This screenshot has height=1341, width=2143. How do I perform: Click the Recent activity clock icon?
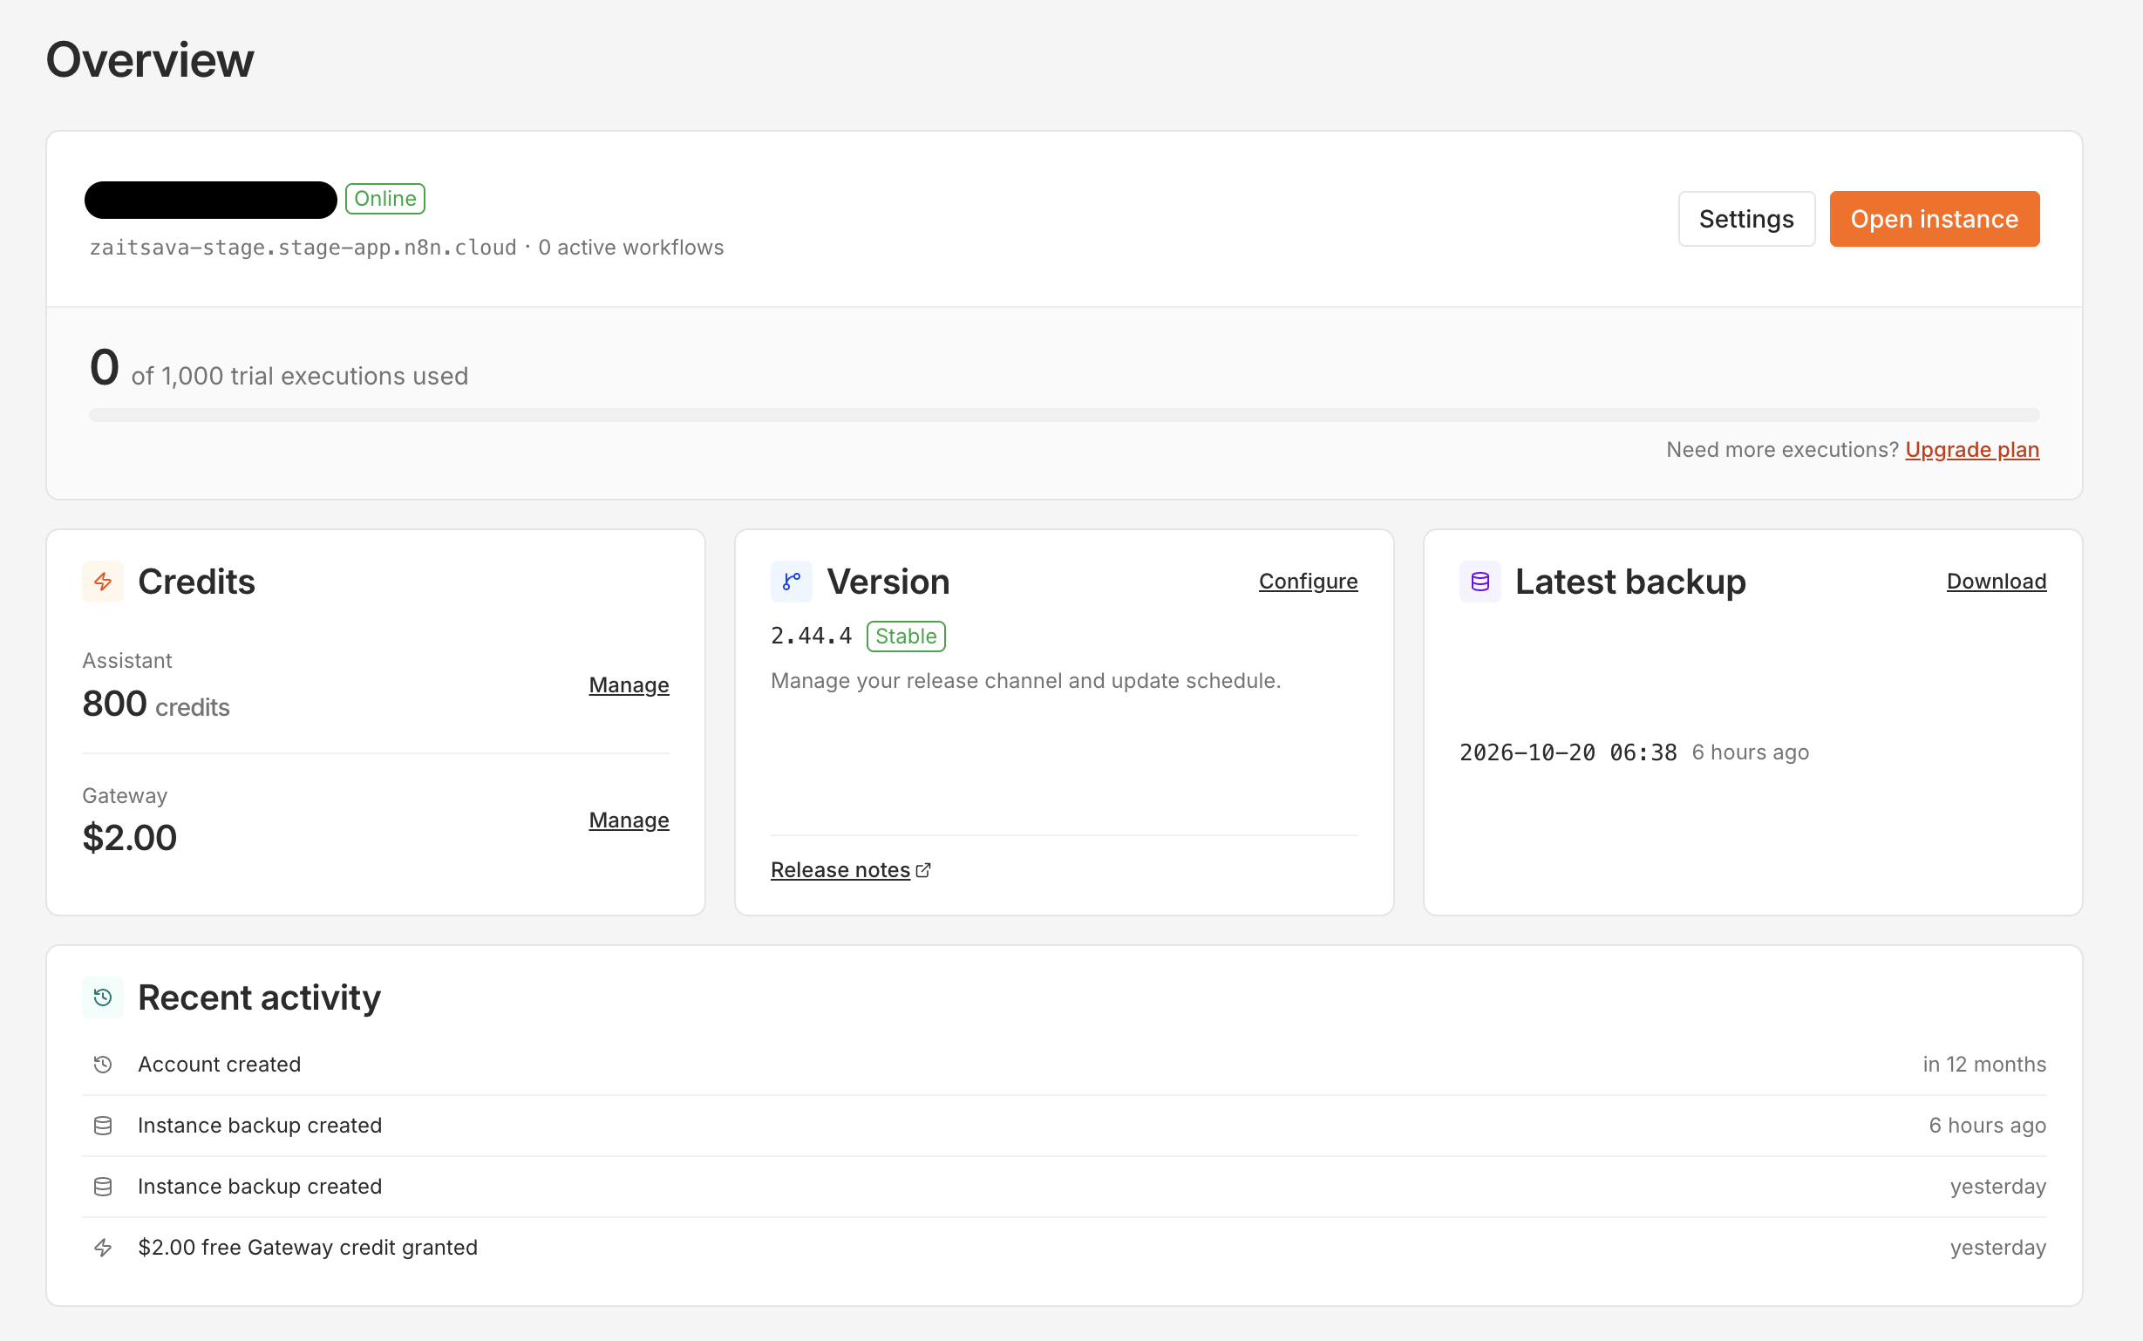[103, 997]
